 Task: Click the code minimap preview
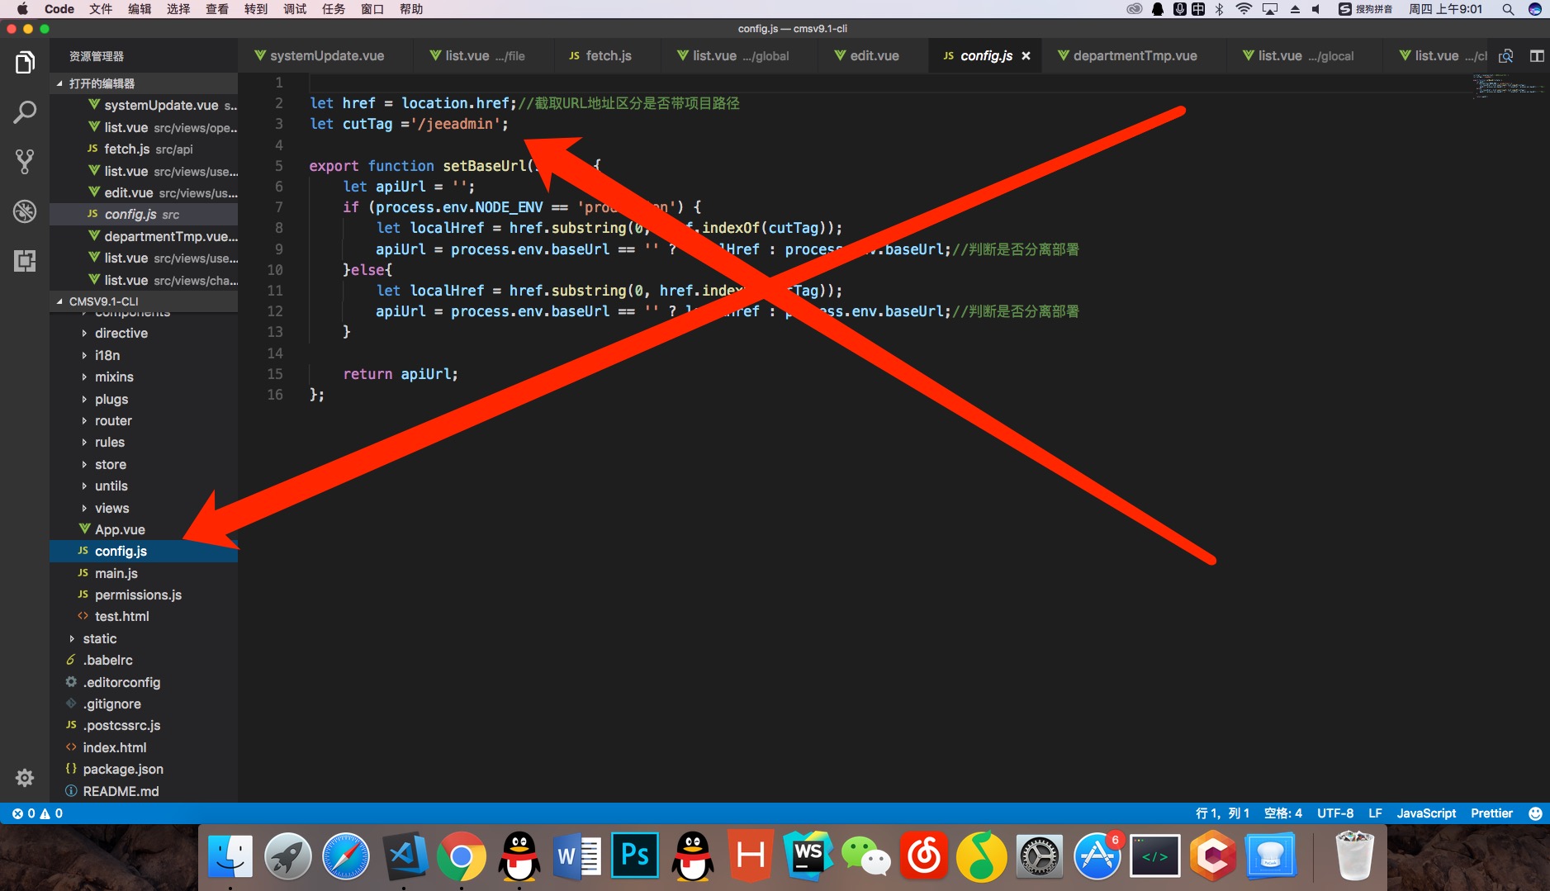[x=1507, y=86]
